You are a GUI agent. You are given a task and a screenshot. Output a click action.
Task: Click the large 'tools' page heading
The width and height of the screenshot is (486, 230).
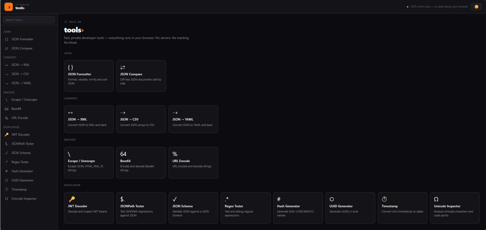(x=74, y=30)
